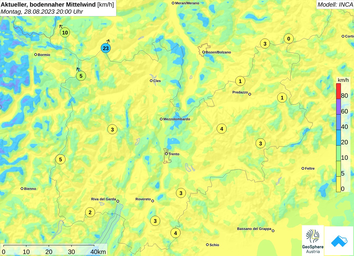Viewport: 354px width, 256px height.
Task: Select the wind station marker showing 2
Action: 90,212
